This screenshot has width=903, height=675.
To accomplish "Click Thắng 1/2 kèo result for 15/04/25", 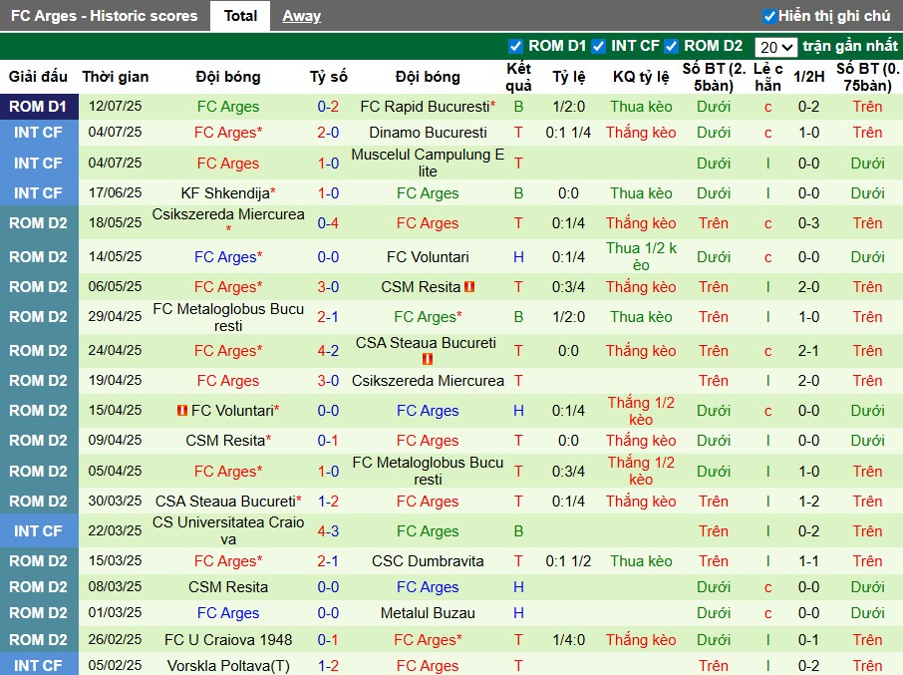I will [641, 411].
